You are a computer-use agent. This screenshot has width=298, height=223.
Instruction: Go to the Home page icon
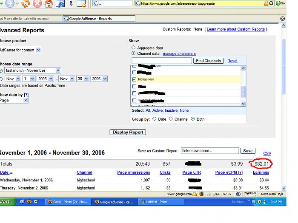[x=49, y=3]
